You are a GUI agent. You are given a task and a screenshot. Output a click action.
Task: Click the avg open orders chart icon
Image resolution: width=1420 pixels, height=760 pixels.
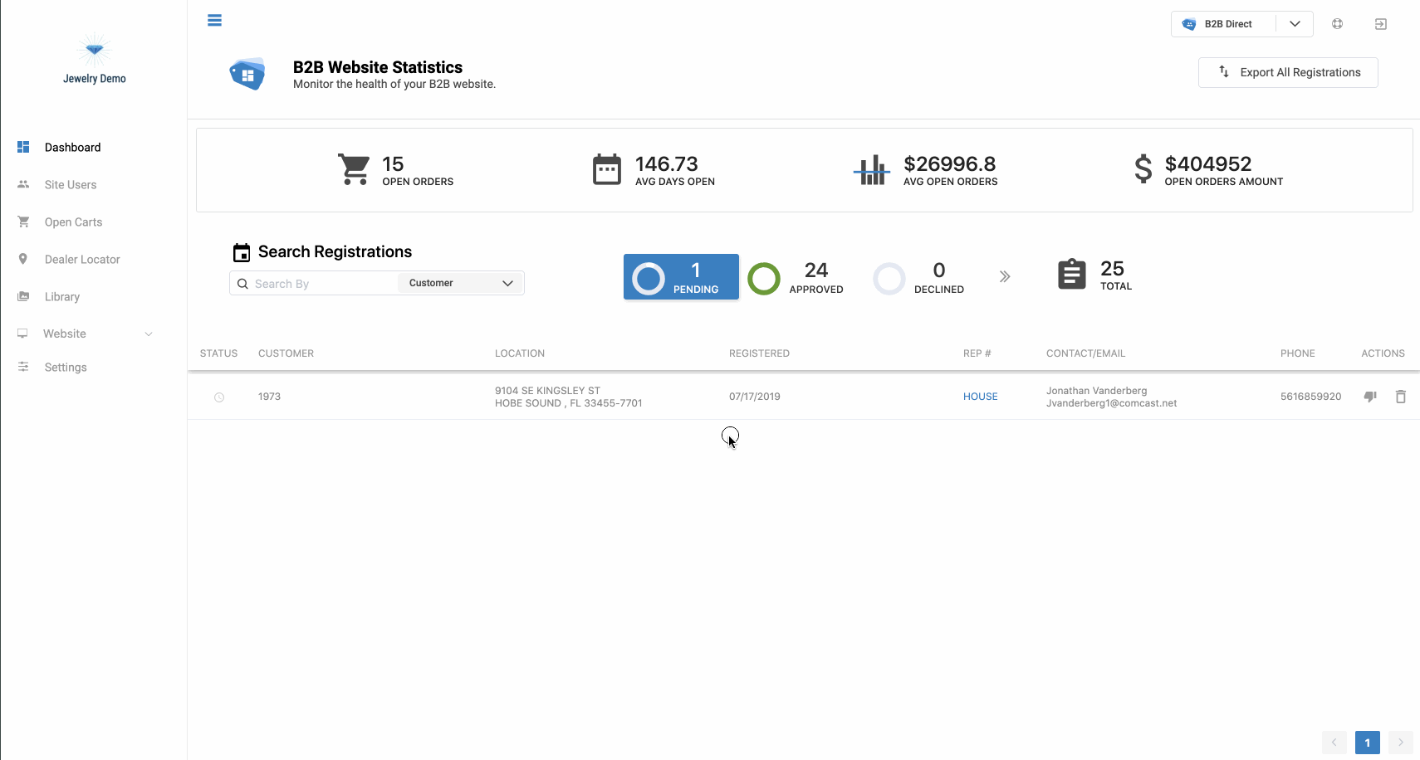872,170
